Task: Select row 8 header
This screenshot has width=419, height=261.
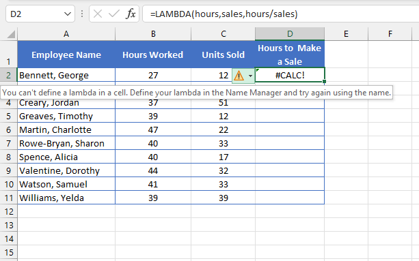Action: 9,157
